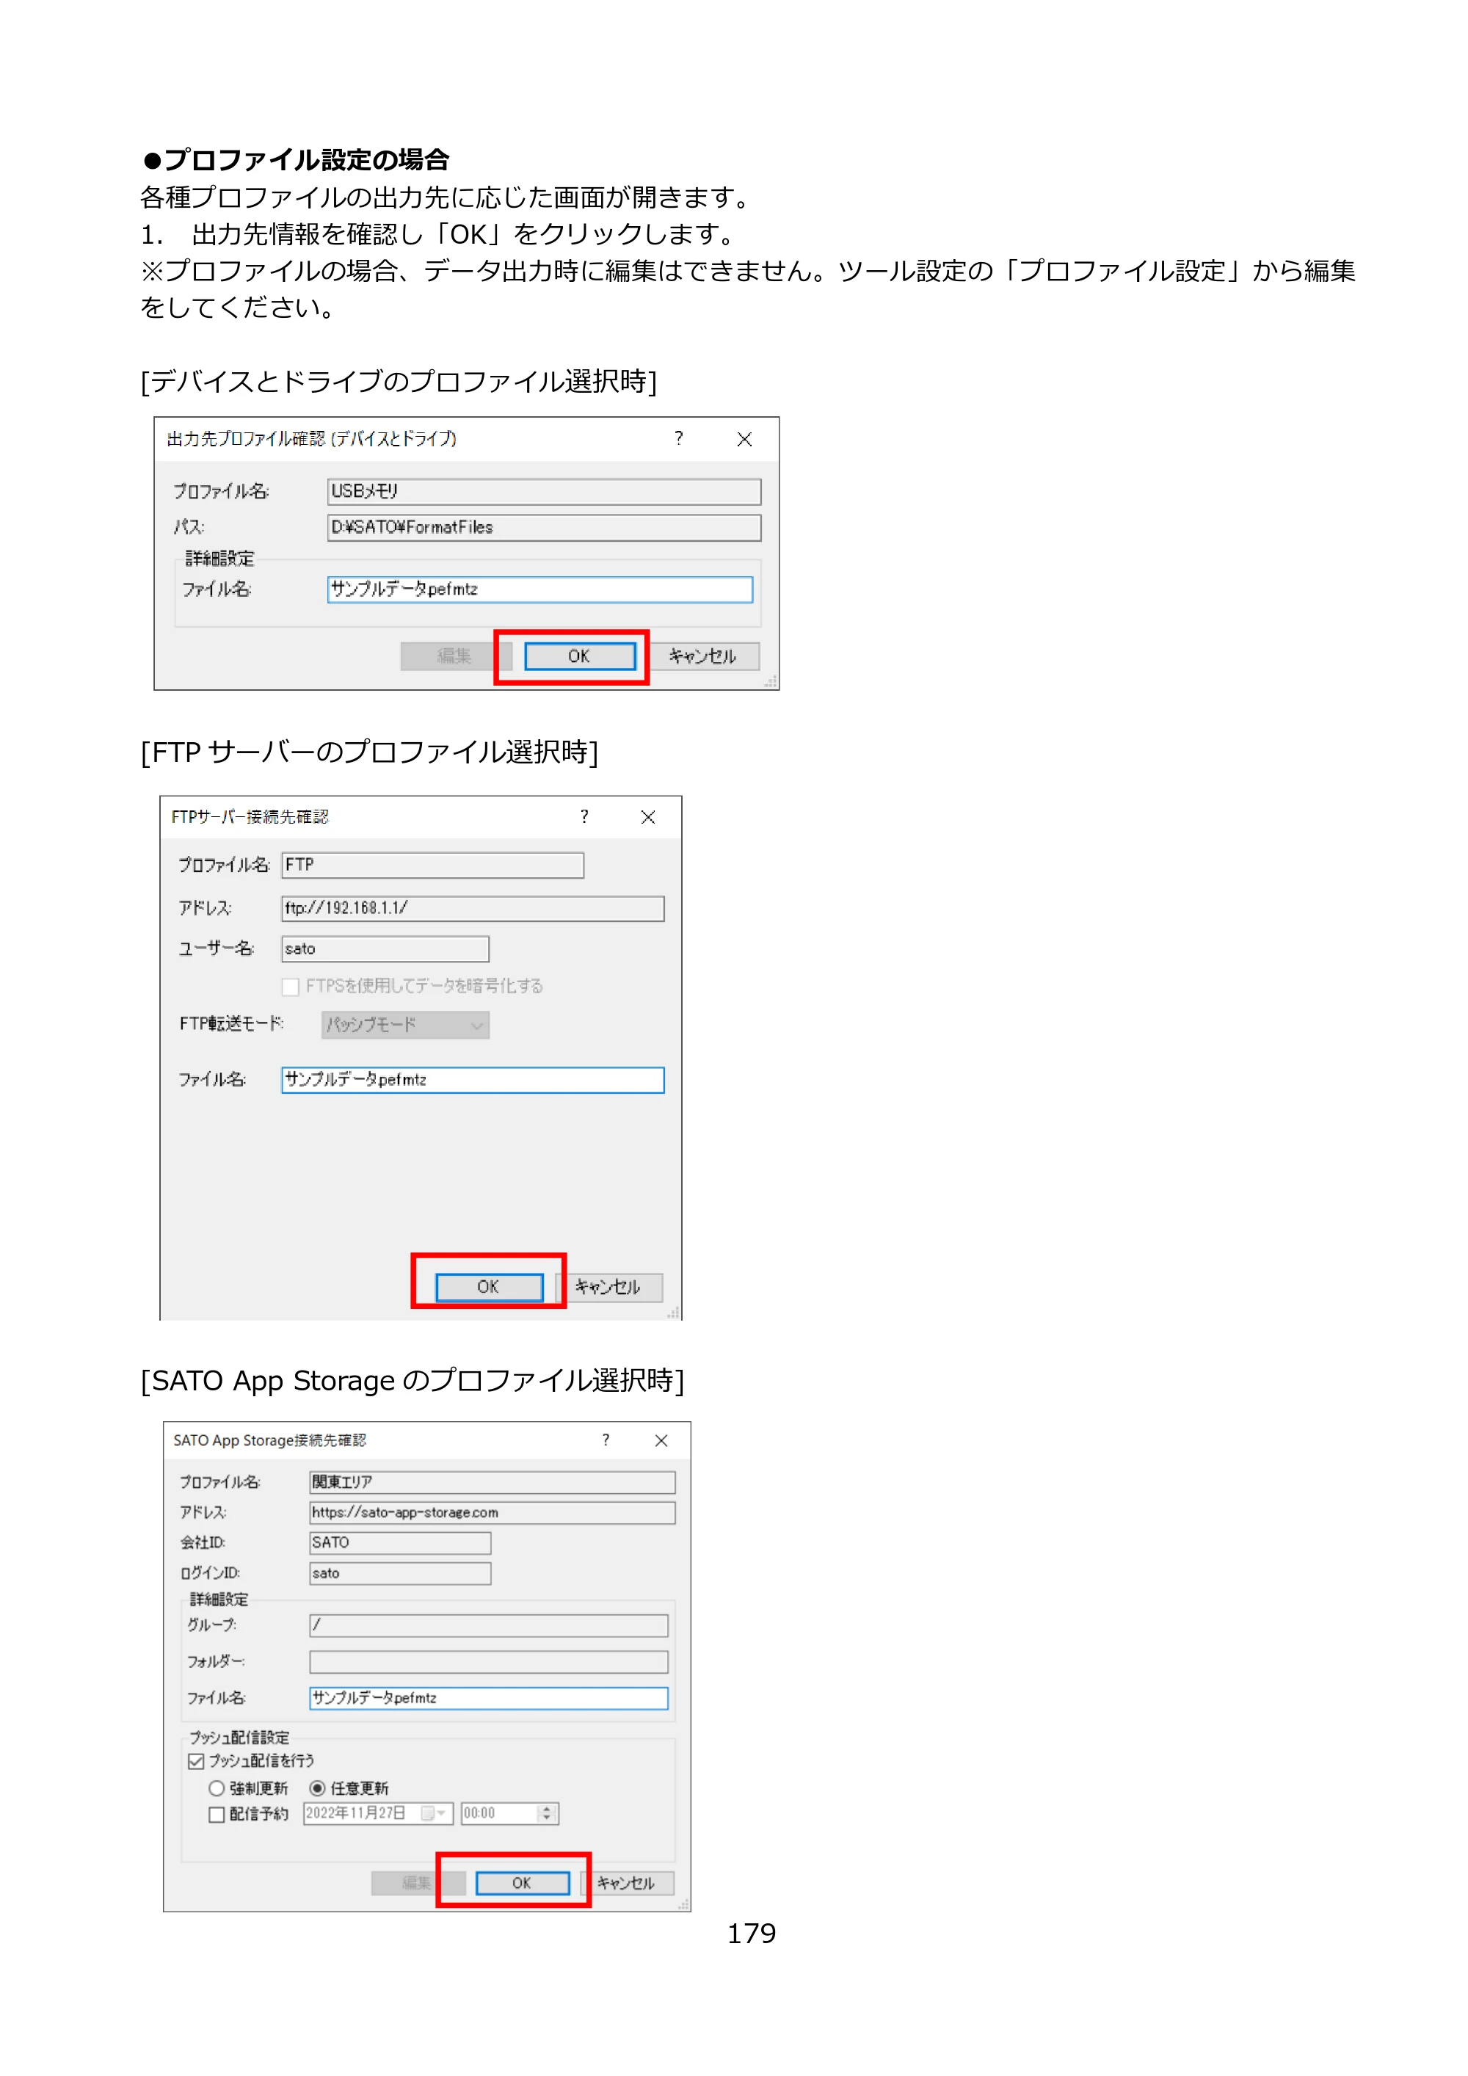
Task: Click the sato user name field in FTP dialog
Action: 385,949
